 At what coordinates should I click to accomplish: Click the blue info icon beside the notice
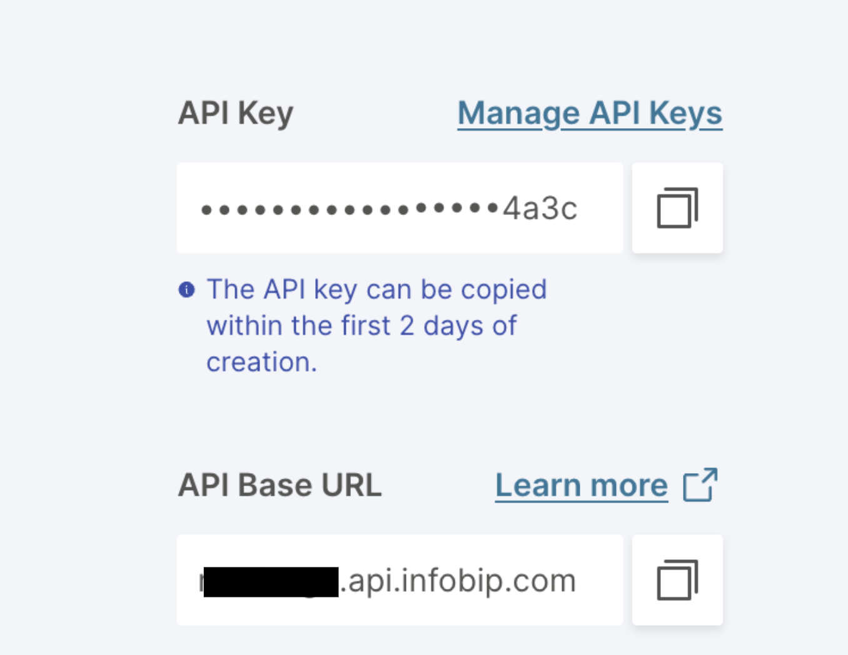coord(186,289)
